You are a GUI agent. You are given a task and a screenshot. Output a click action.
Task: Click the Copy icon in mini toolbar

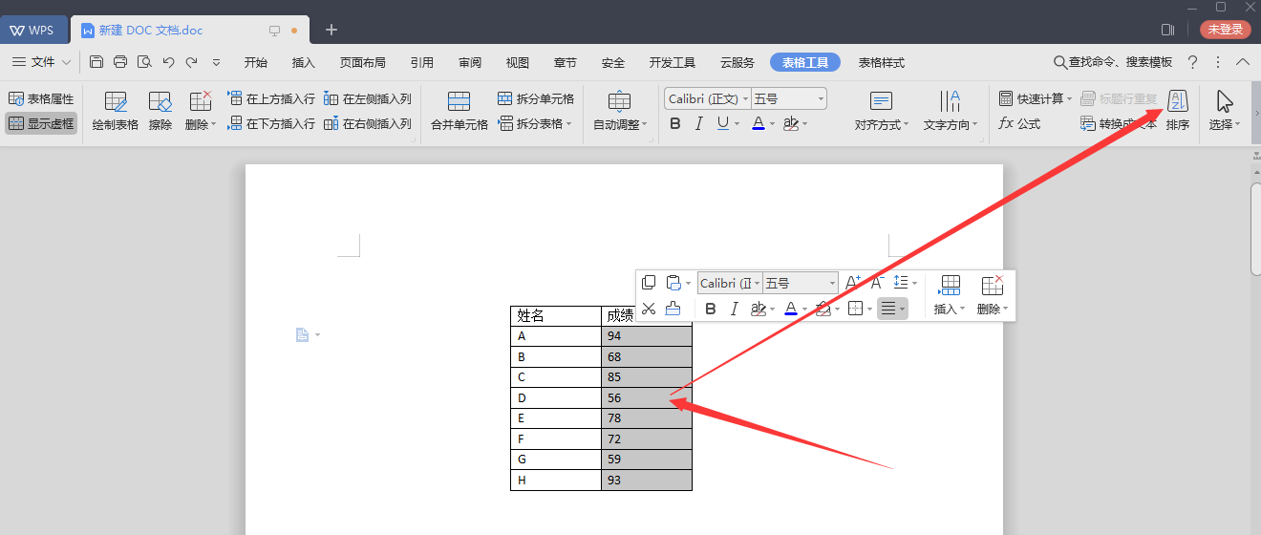point(649,283)
